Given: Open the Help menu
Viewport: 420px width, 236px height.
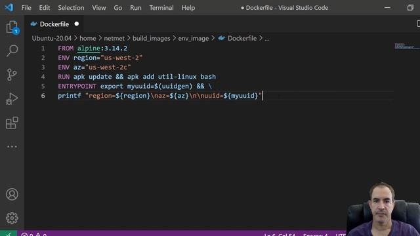Looking at the screenshot, I should [x=188, y=8].
